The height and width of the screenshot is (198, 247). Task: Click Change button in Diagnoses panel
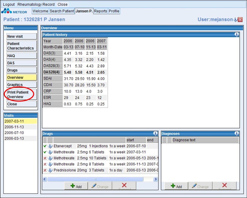200,186
